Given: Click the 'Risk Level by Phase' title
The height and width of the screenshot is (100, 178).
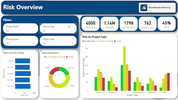Looking at the screenshot, I should pyautogui.click(x=13, y=53).
